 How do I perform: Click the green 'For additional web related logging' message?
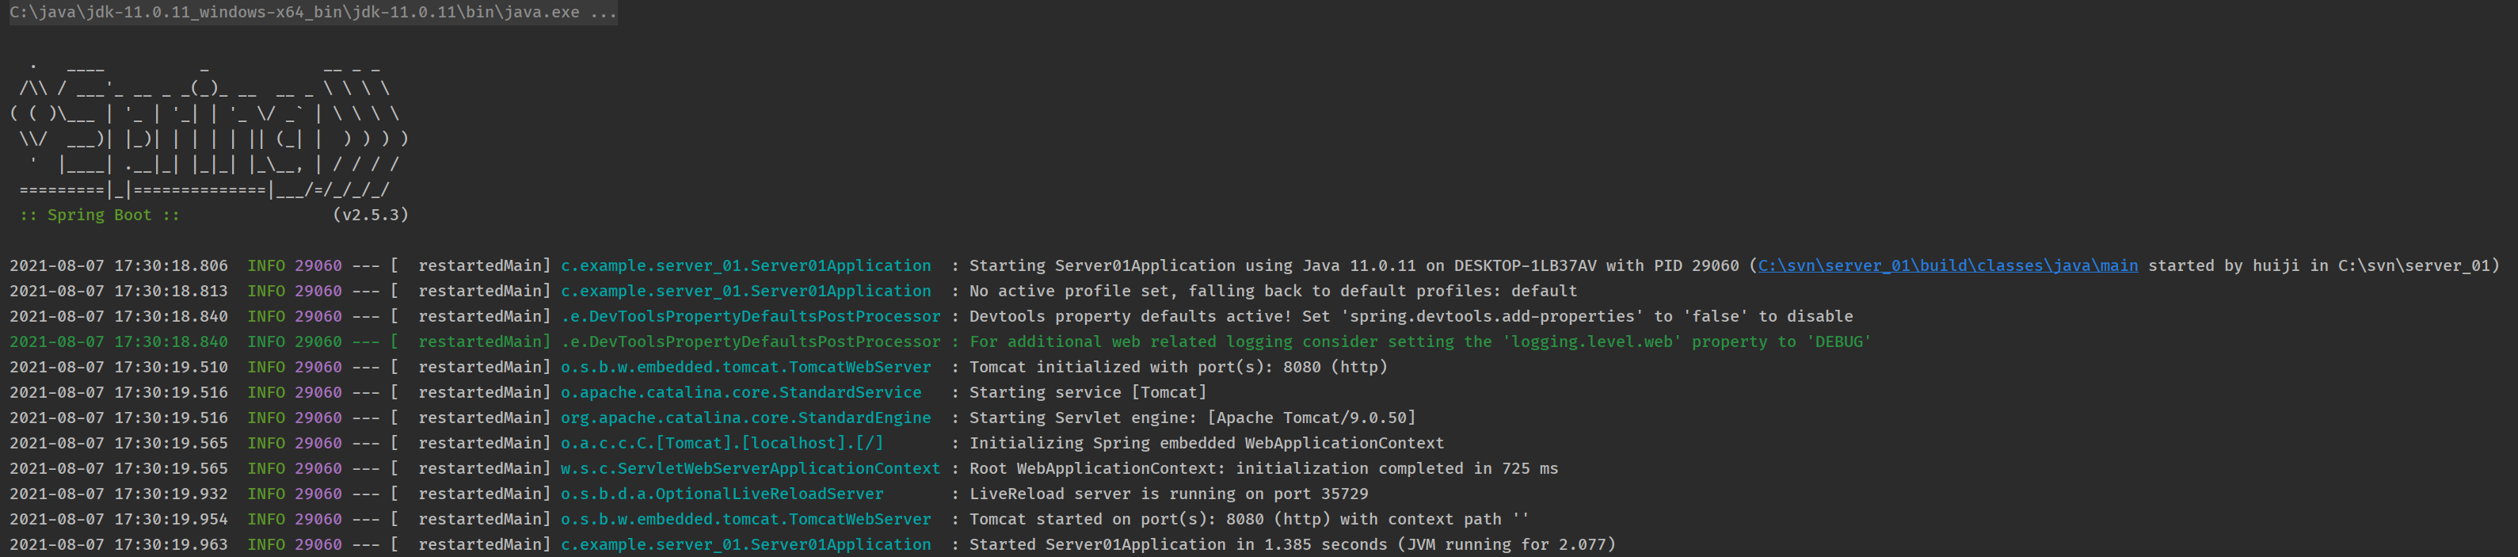(1419, 342)
